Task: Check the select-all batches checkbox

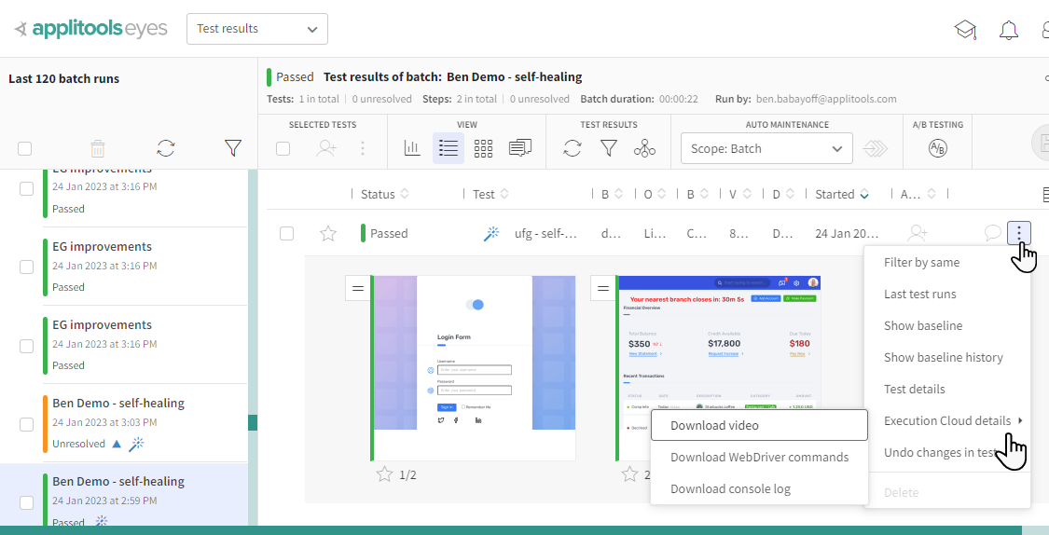Action: click(25, 148)
